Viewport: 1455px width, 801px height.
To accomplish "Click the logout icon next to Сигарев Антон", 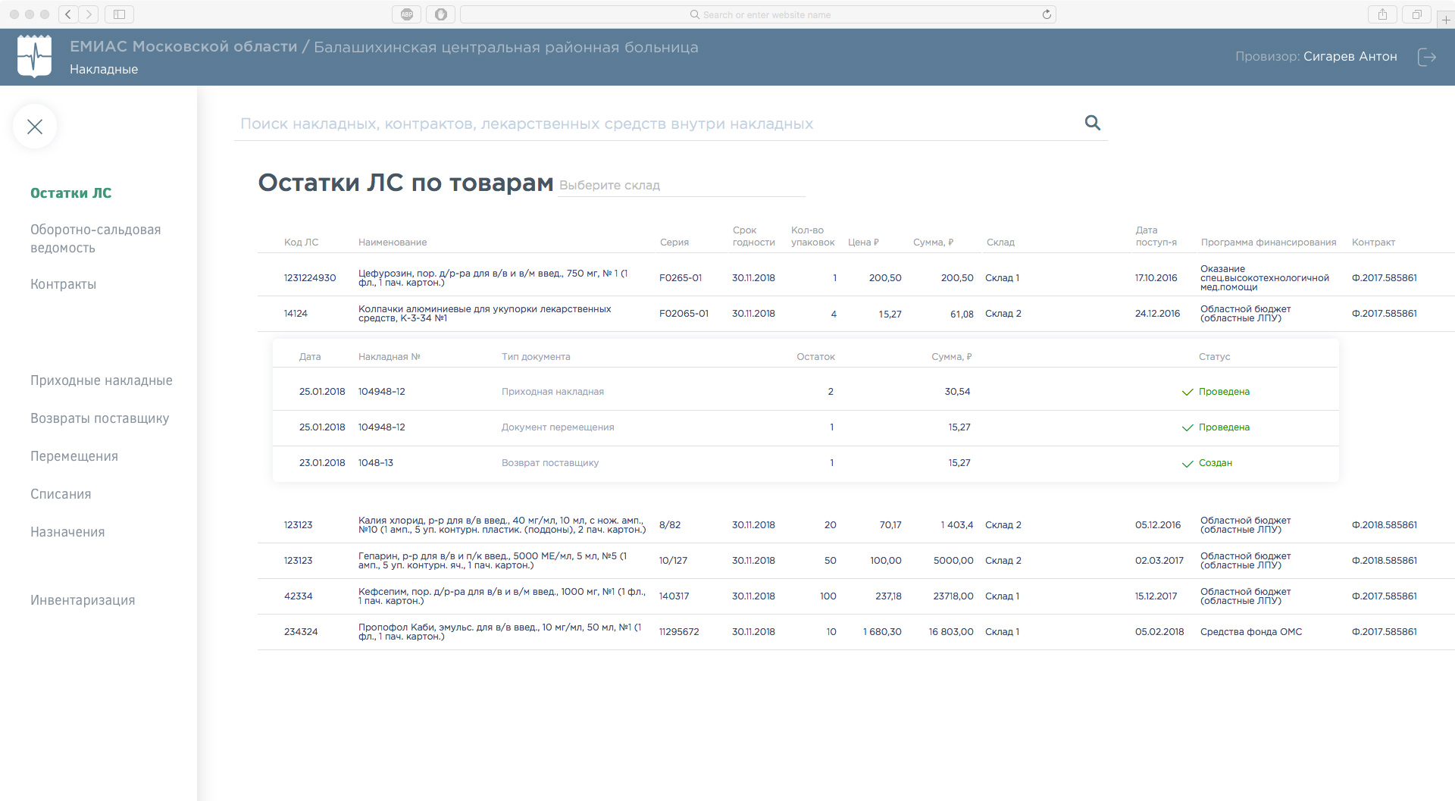I will pyautogui.click(x=1428, y=57).
